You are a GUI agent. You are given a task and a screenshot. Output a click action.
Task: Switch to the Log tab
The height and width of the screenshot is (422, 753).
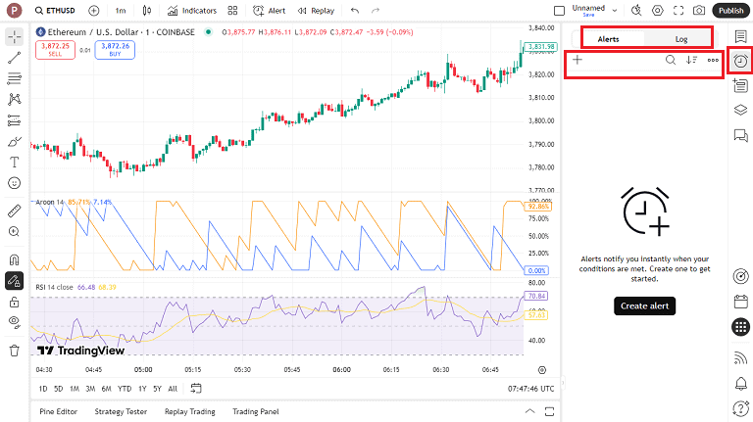[681, 39]
